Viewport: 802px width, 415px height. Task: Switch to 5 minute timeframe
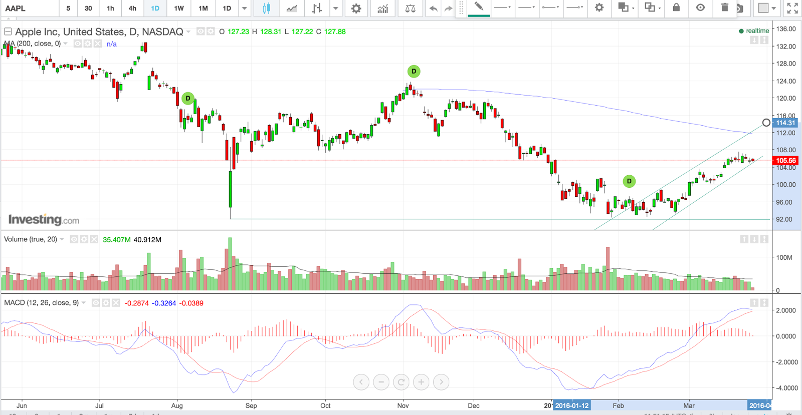(x=68, y=8)
